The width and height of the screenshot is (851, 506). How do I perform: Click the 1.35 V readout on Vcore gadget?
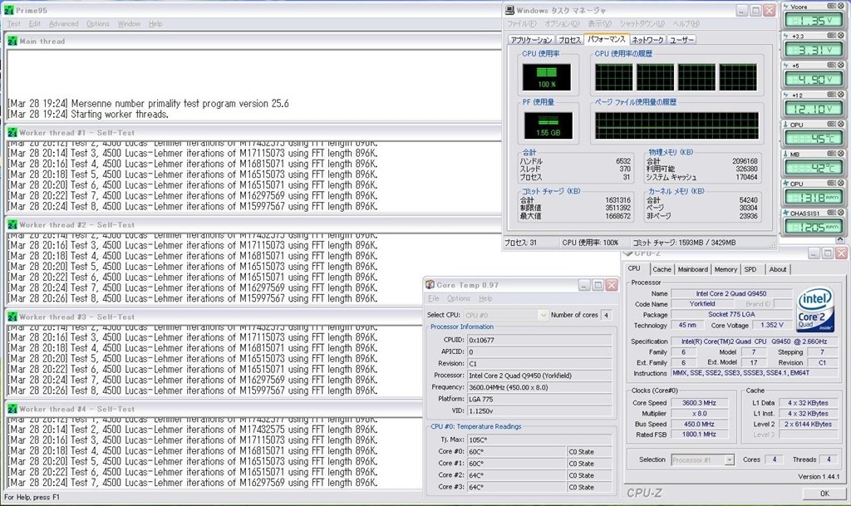coord(813,21)
